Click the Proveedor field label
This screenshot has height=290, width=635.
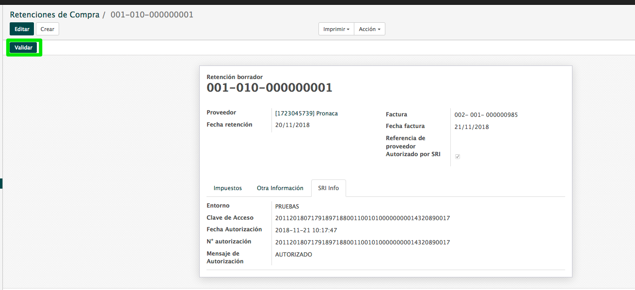pos(222,113)
